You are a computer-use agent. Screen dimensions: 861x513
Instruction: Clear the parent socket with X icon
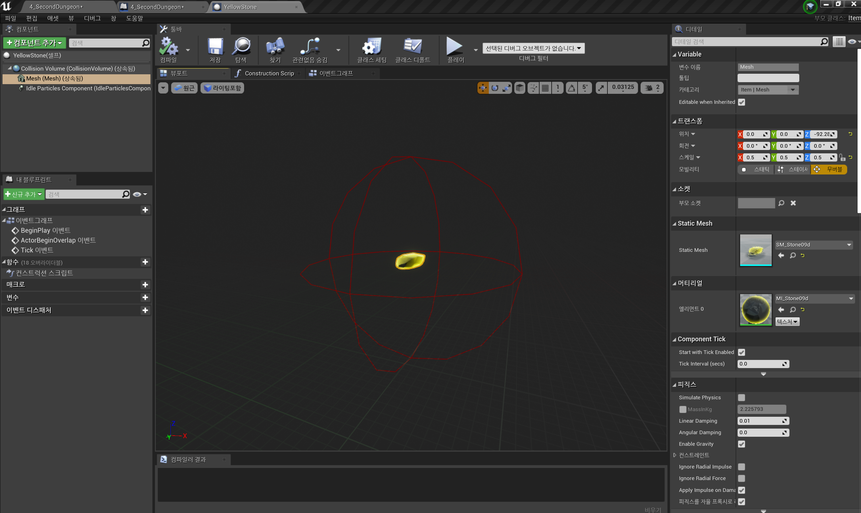tap(793, 203)
